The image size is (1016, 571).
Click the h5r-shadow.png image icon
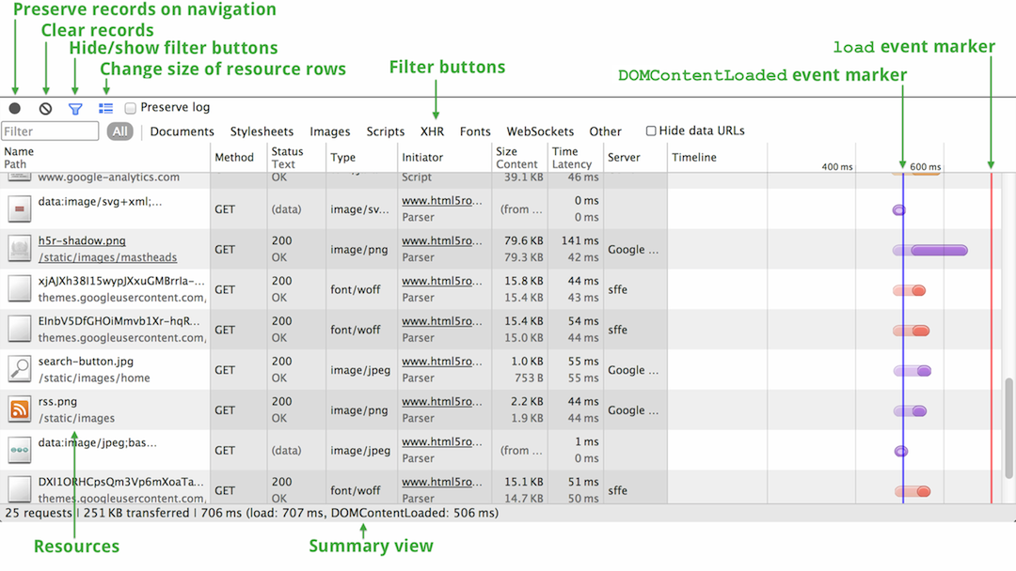[19, 249]
